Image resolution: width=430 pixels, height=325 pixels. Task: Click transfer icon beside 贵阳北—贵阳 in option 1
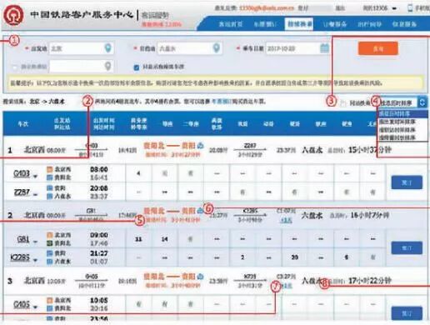point(200,145)
